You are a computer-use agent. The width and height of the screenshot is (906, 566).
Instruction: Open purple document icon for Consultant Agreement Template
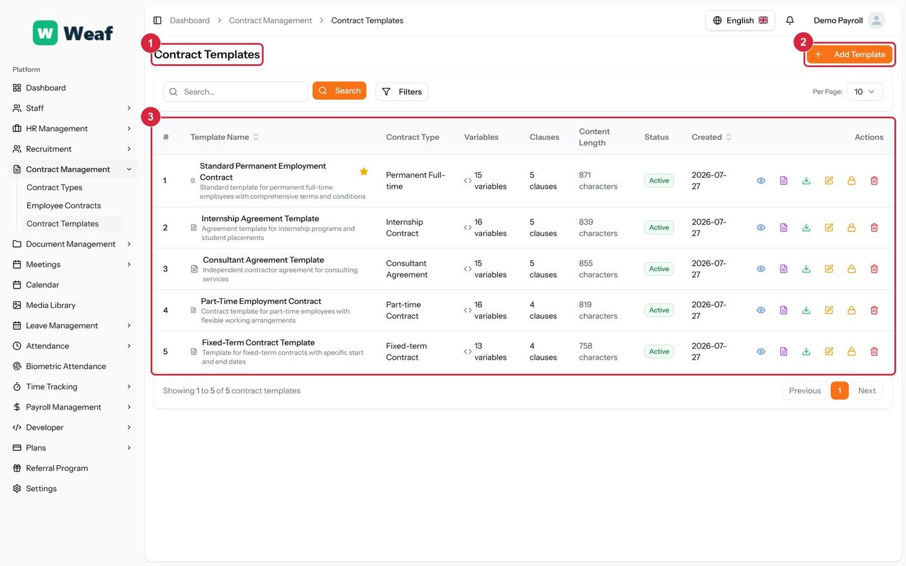pos(784,269)
